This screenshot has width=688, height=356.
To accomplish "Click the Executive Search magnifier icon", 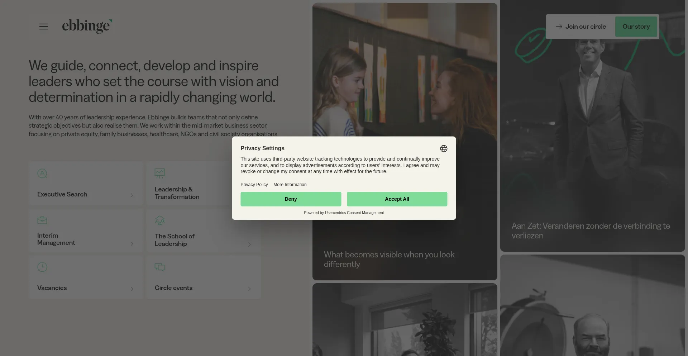I will pyautogui.click(x=42, y=174).
